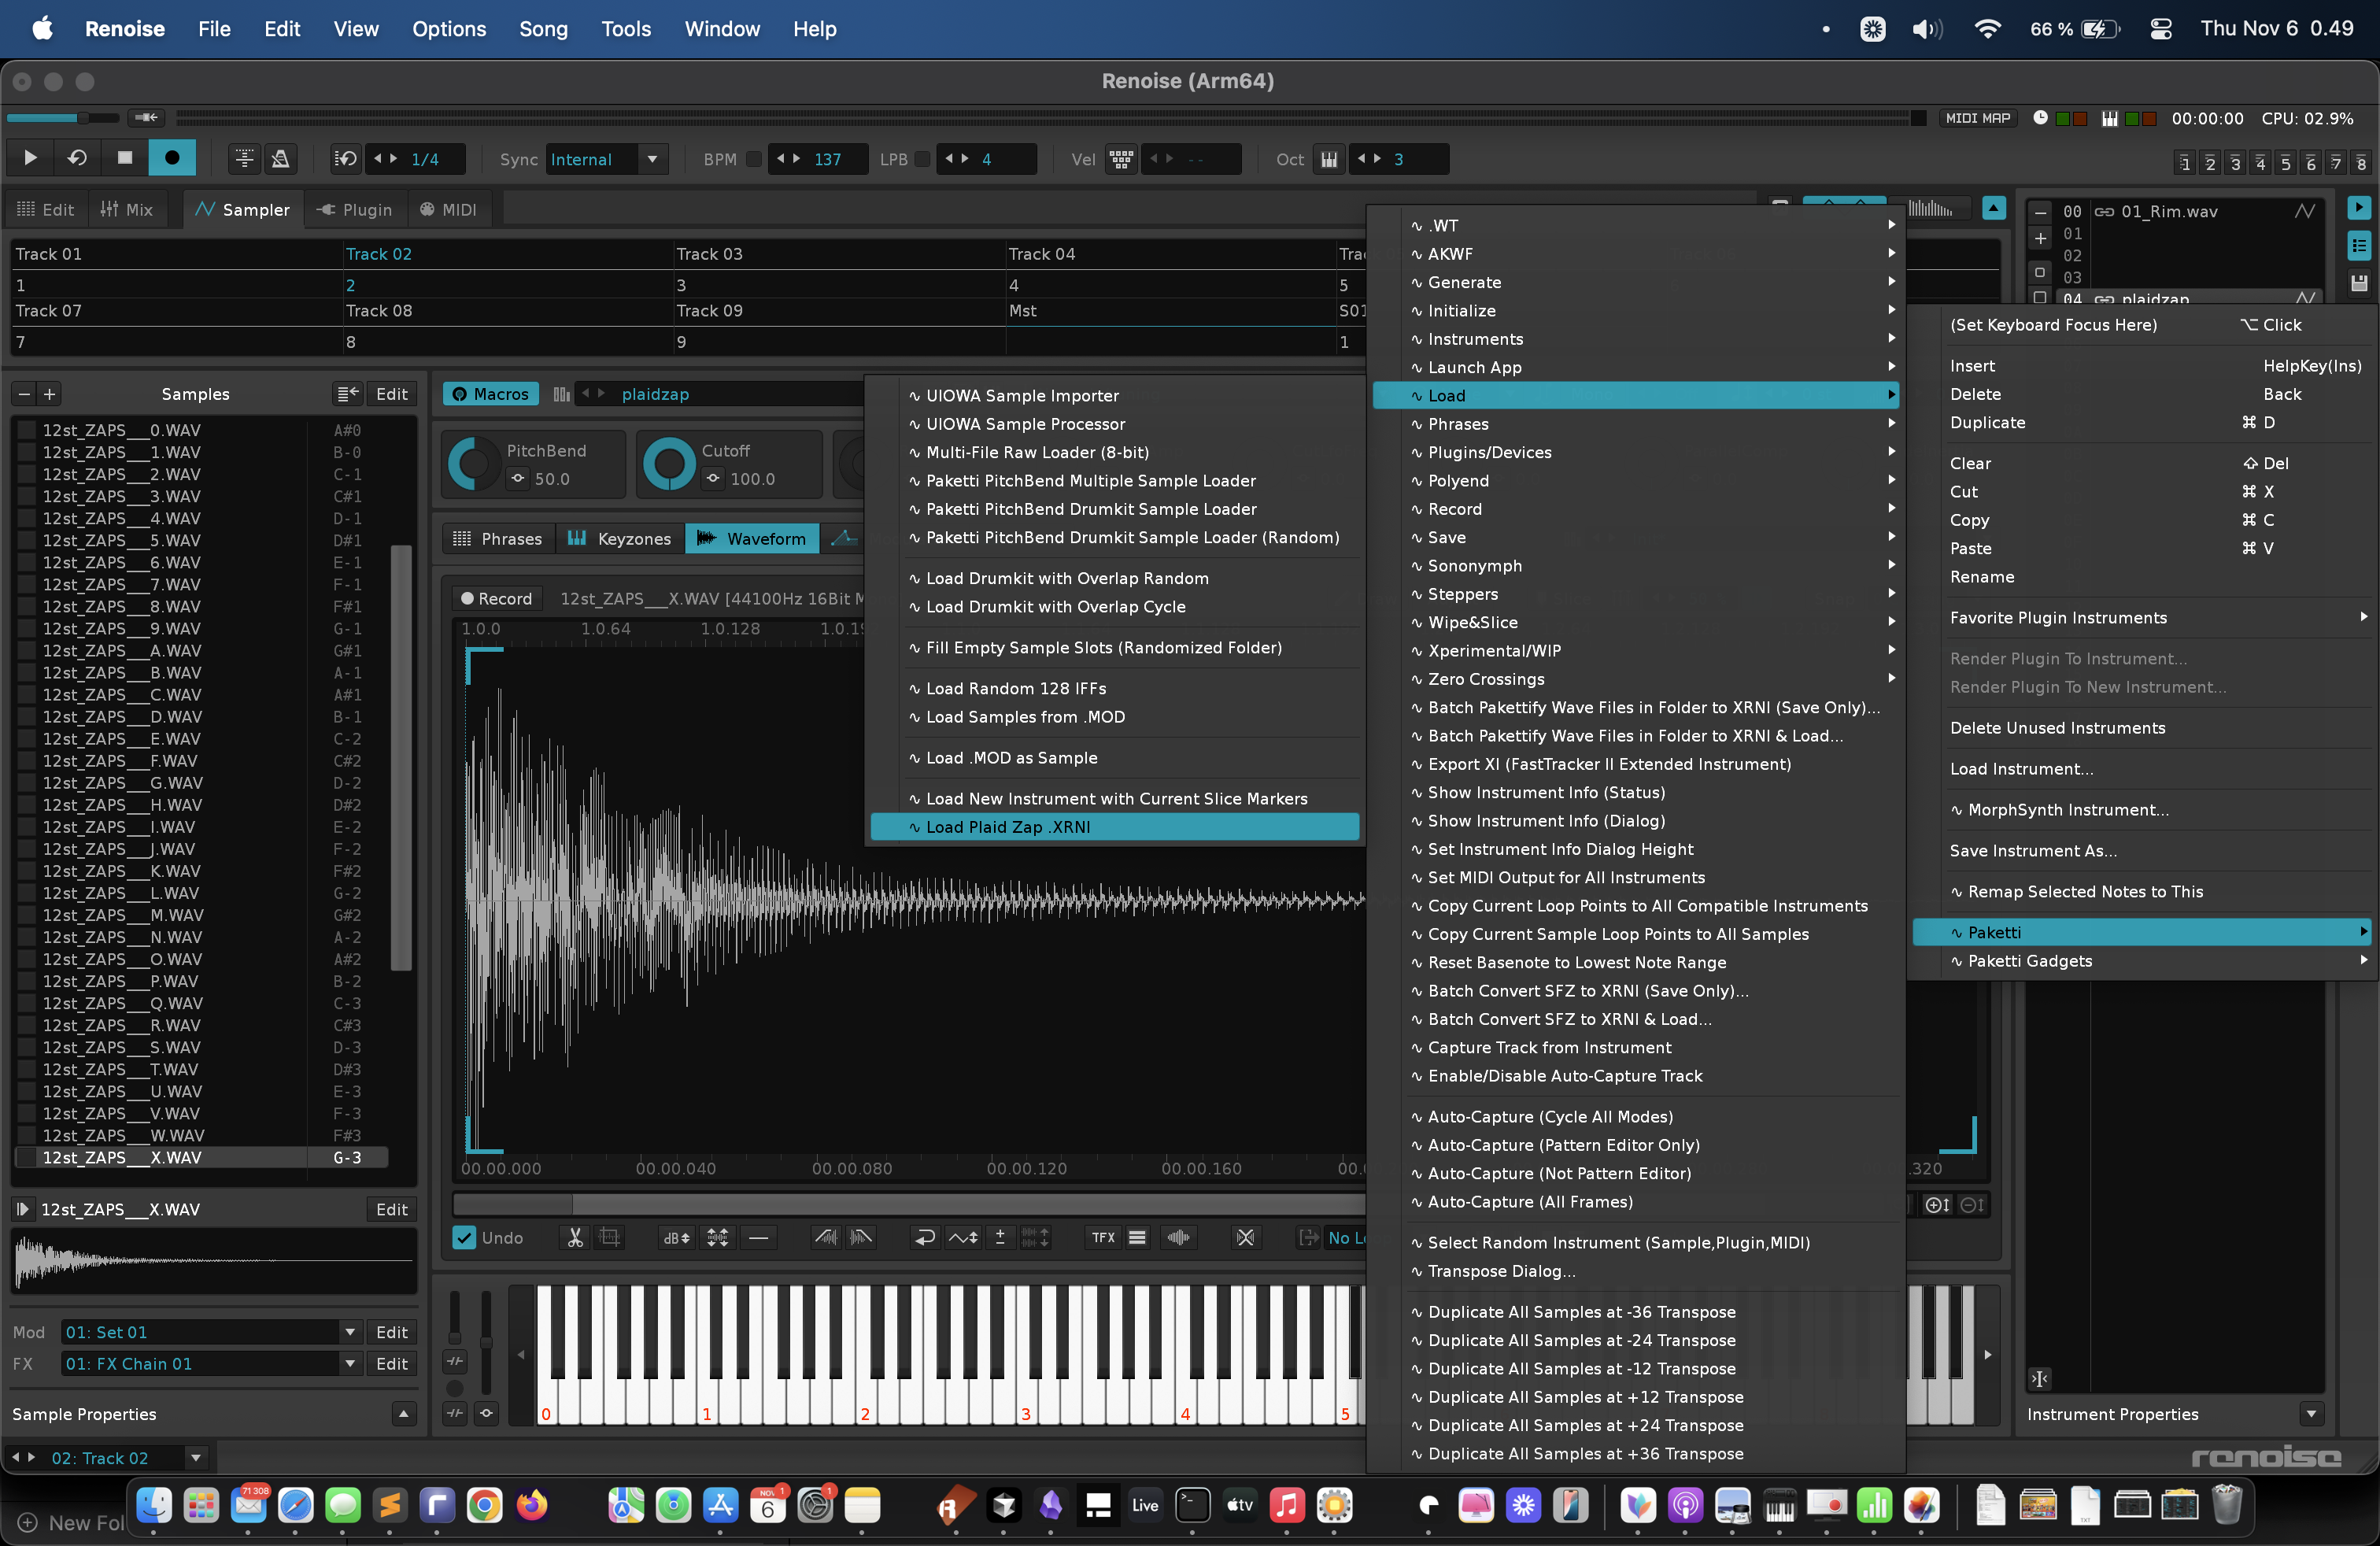Uncheck the Undo checkbox
2380x1546 pixels.
(464, 1238)
